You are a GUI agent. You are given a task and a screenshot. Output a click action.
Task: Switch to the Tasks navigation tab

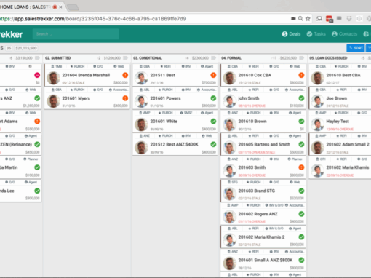316,34
